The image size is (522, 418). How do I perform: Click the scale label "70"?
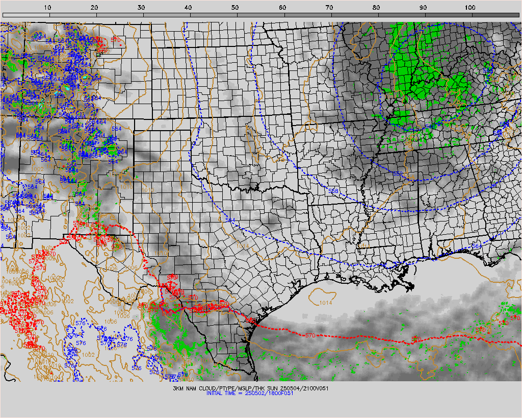click(329, 7)
